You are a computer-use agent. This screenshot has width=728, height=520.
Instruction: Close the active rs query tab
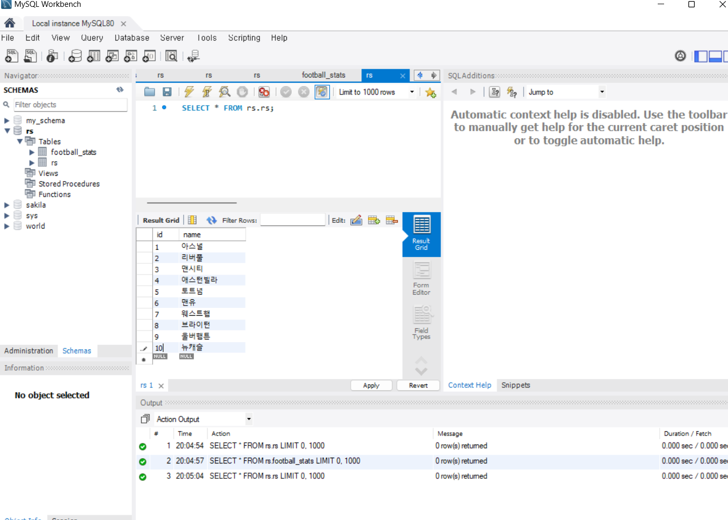point(403,75)
